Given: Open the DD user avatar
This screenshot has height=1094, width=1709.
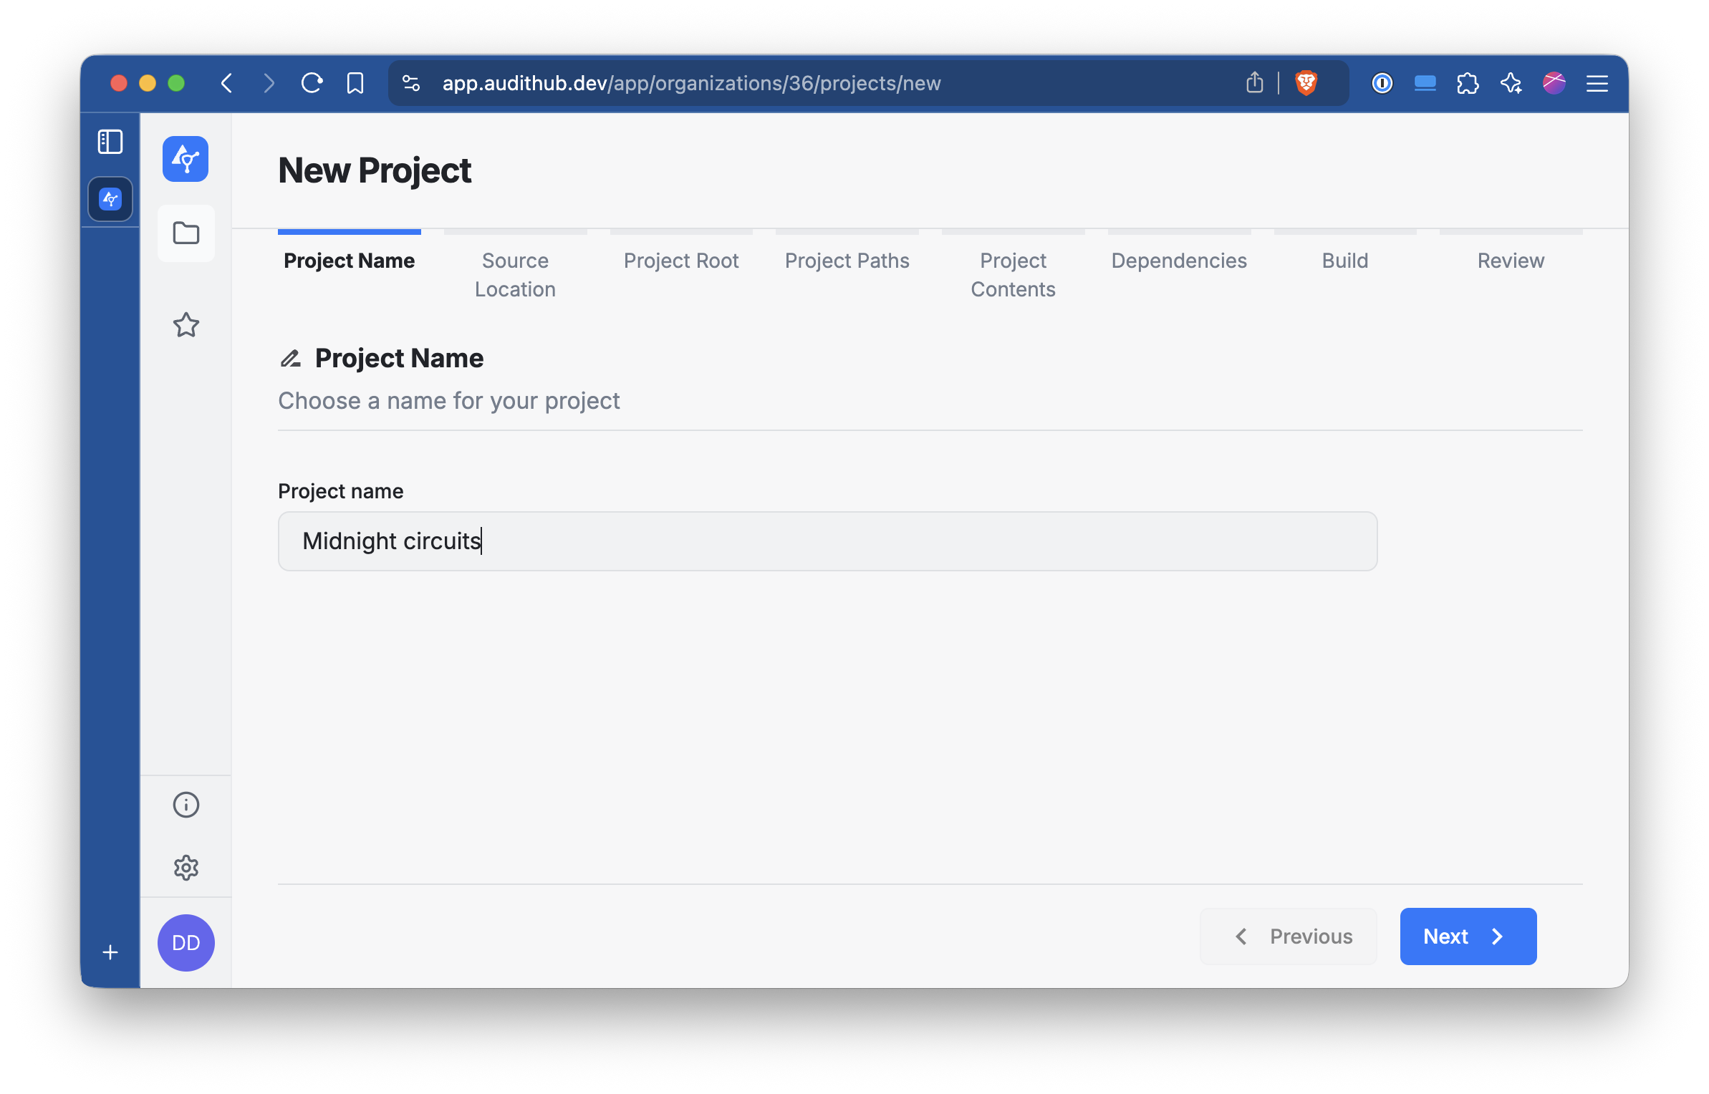Looking at the screenshot, I should [186, 943].
